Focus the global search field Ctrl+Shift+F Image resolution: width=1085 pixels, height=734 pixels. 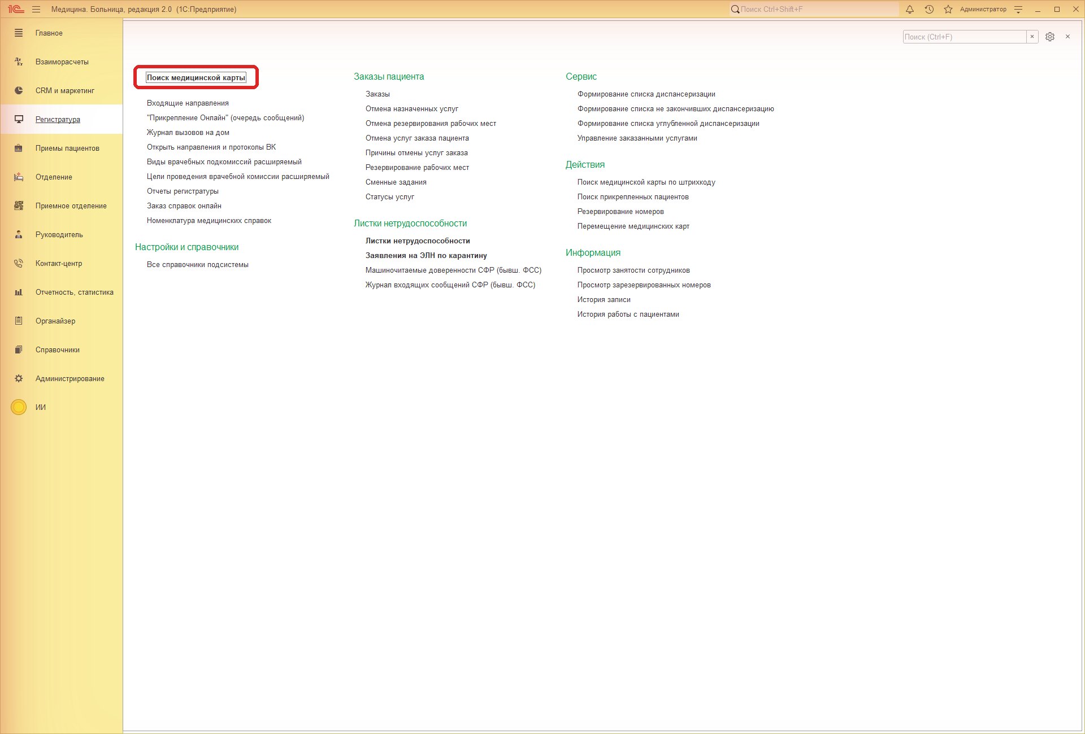tap(814, 9)
